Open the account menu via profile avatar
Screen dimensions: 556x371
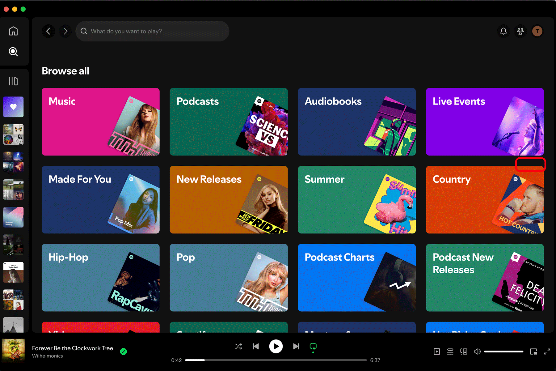(537, 31)
